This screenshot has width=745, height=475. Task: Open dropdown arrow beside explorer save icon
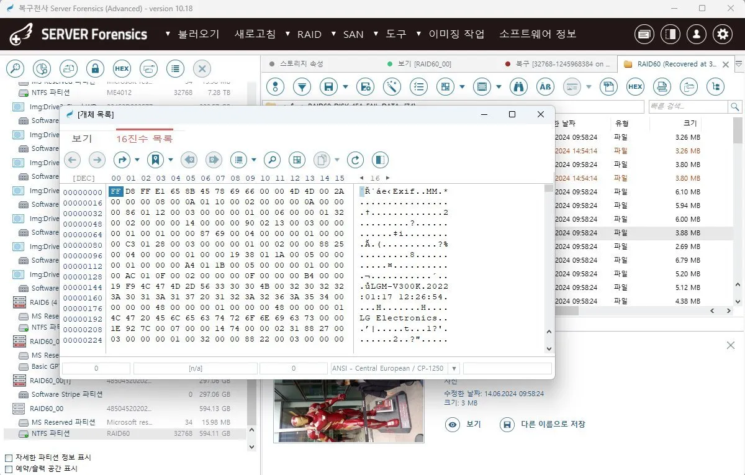pyautogui.click(x=346, y=87)
